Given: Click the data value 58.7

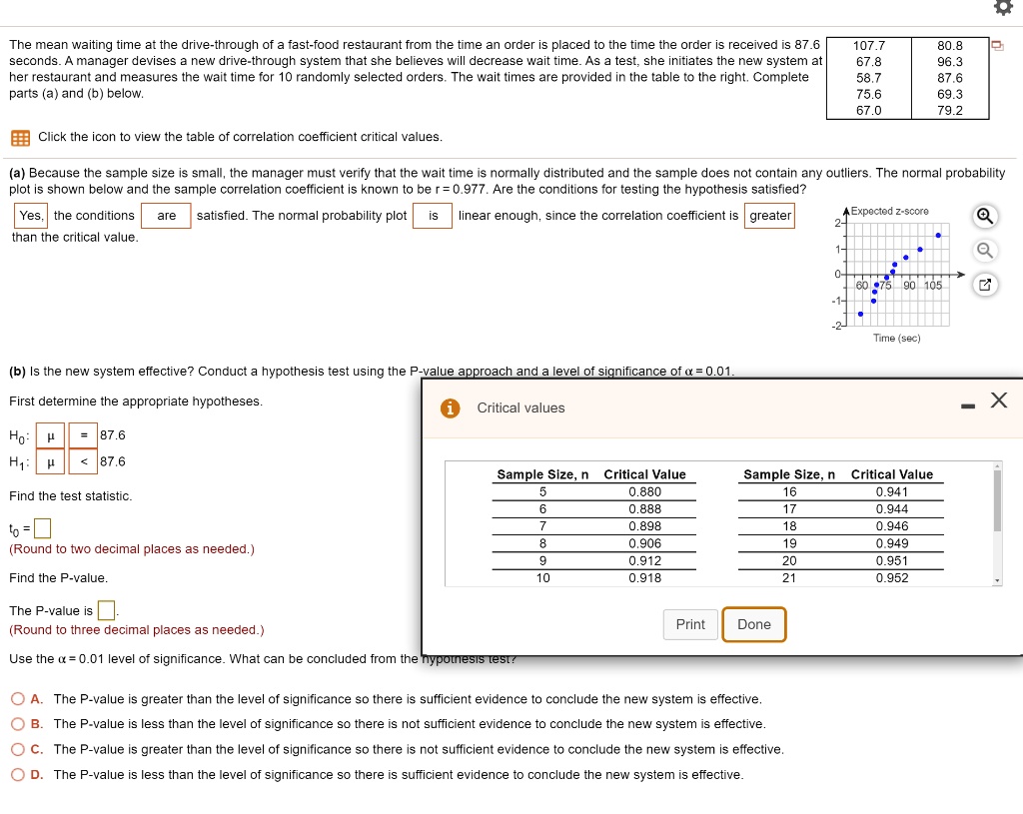Looking at the screenshot, I should tap(869, 78).
